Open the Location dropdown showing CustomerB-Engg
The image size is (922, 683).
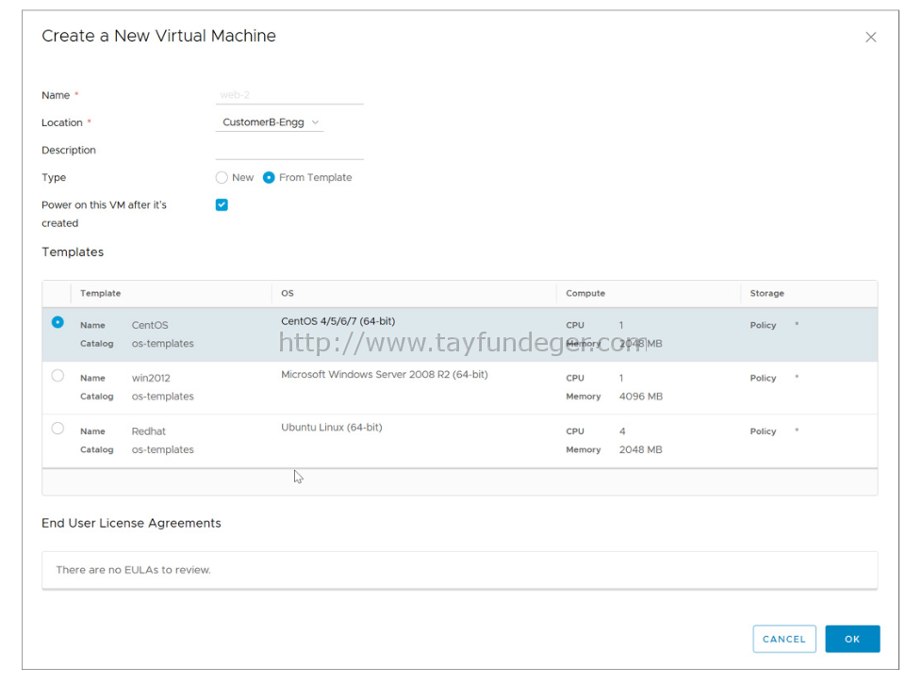270,122
